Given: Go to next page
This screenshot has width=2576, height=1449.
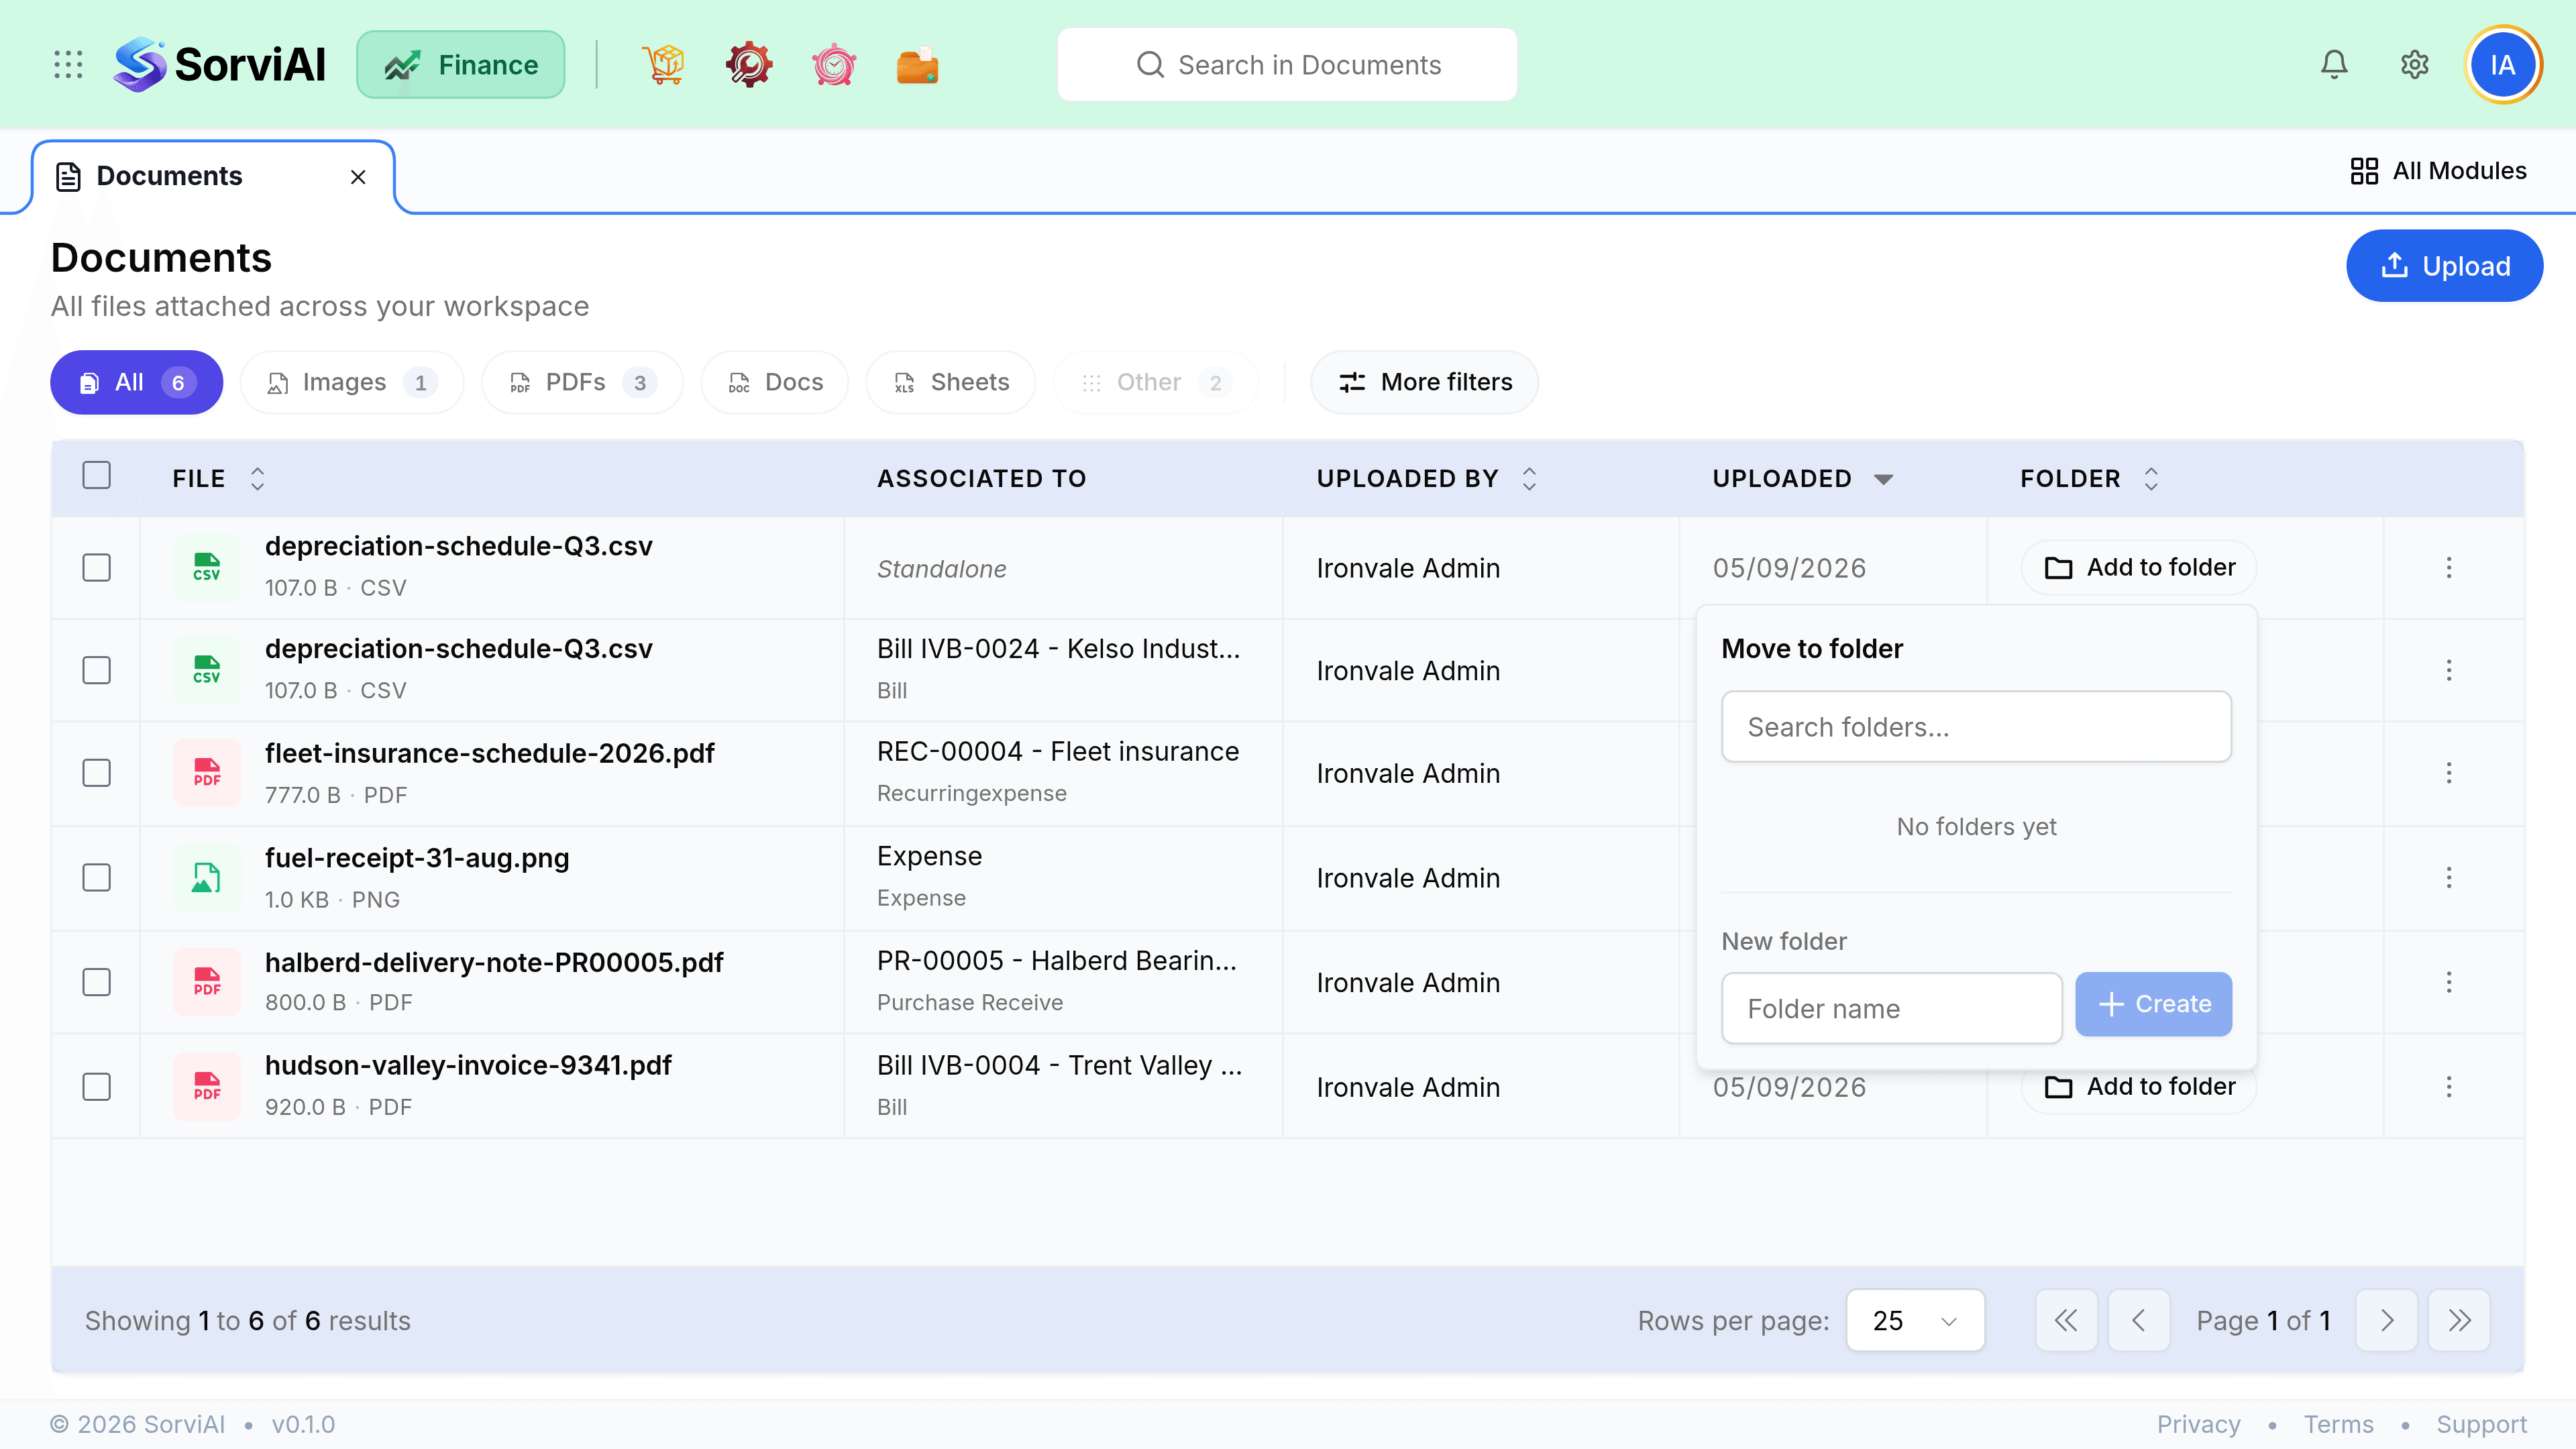Looking at the screenshot, I should click(x=2387, y=1321).
